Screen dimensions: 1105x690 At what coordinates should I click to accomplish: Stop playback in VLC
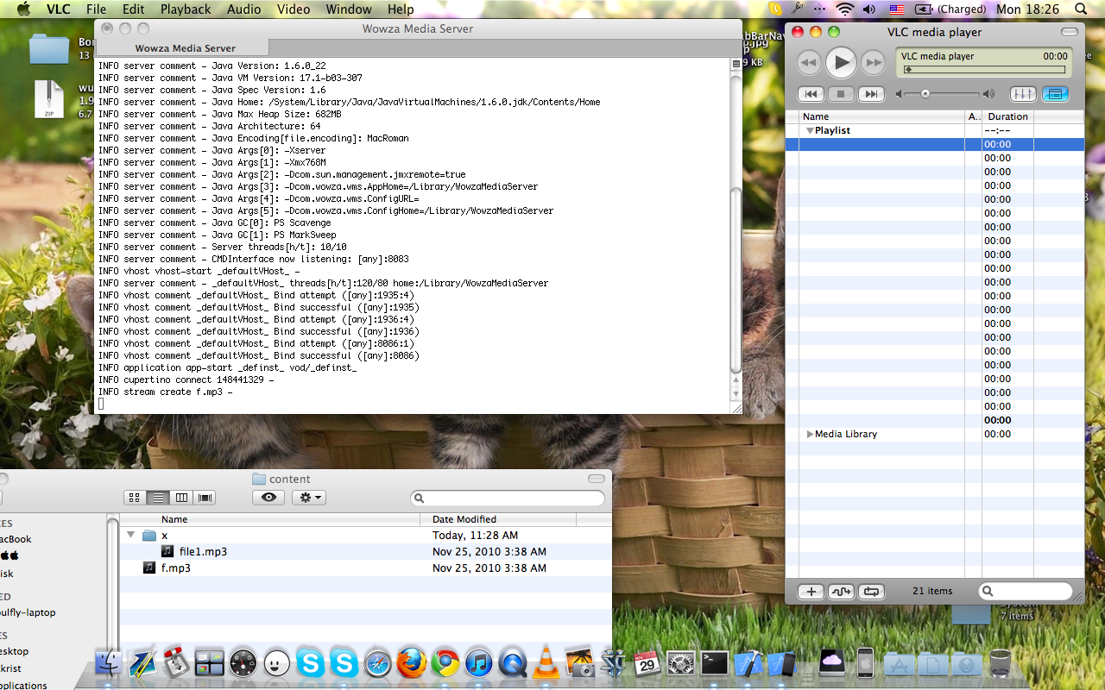coord(841,94)
